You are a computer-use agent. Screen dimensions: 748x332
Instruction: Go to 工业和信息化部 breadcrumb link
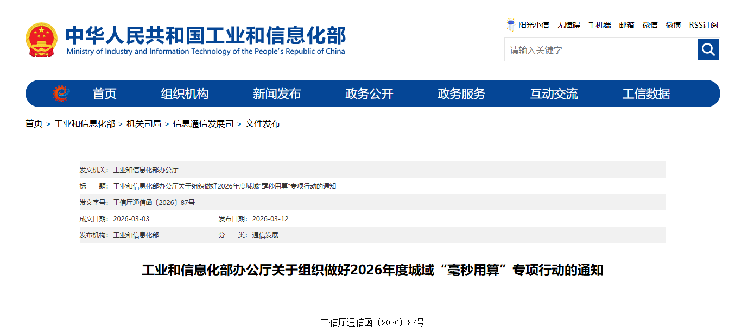pos(85,123)
